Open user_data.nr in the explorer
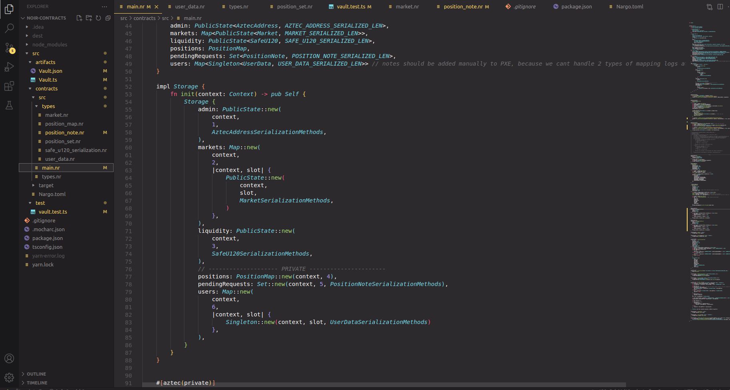The height and width of the screenshot is (390, 730). pos(60,159)
